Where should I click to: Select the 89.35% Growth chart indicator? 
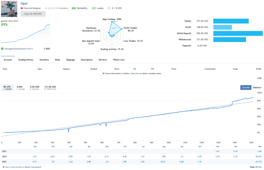tap(7, 88)
